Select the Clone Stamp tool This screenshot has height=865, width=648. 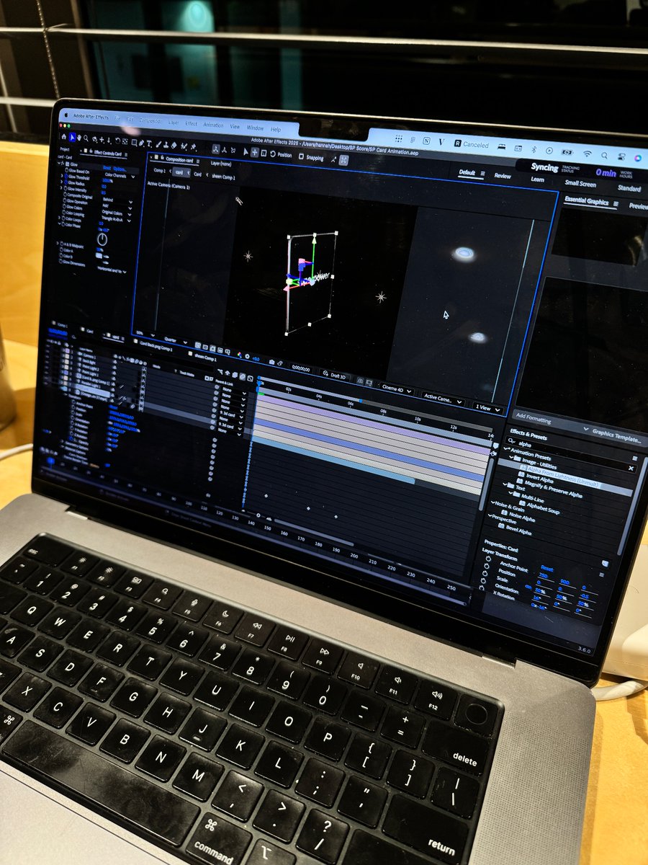(x=166, y=145)
